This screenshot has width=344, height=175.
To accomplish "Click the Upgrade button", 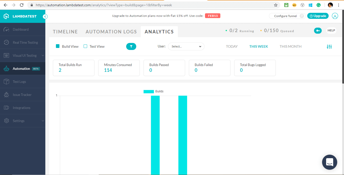I will point(318,16).
